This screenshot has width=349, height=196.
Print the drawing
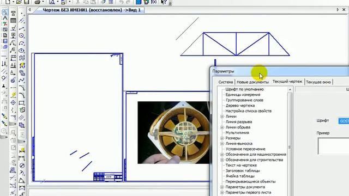[x=38, y=2]
